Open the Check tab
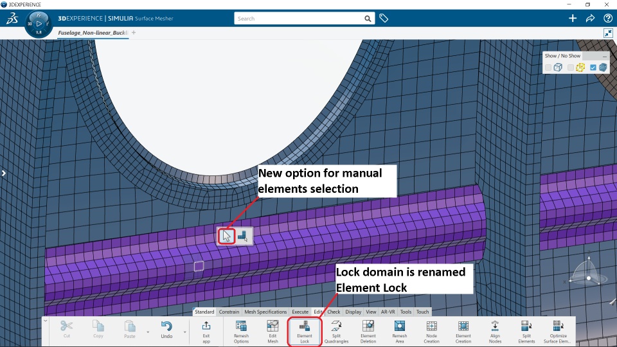Screen dimensions: 617x347 pos(334,312)
